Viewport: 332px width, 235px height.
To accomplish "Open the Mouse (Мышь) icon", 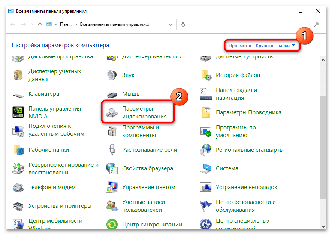I will point(112,94).
